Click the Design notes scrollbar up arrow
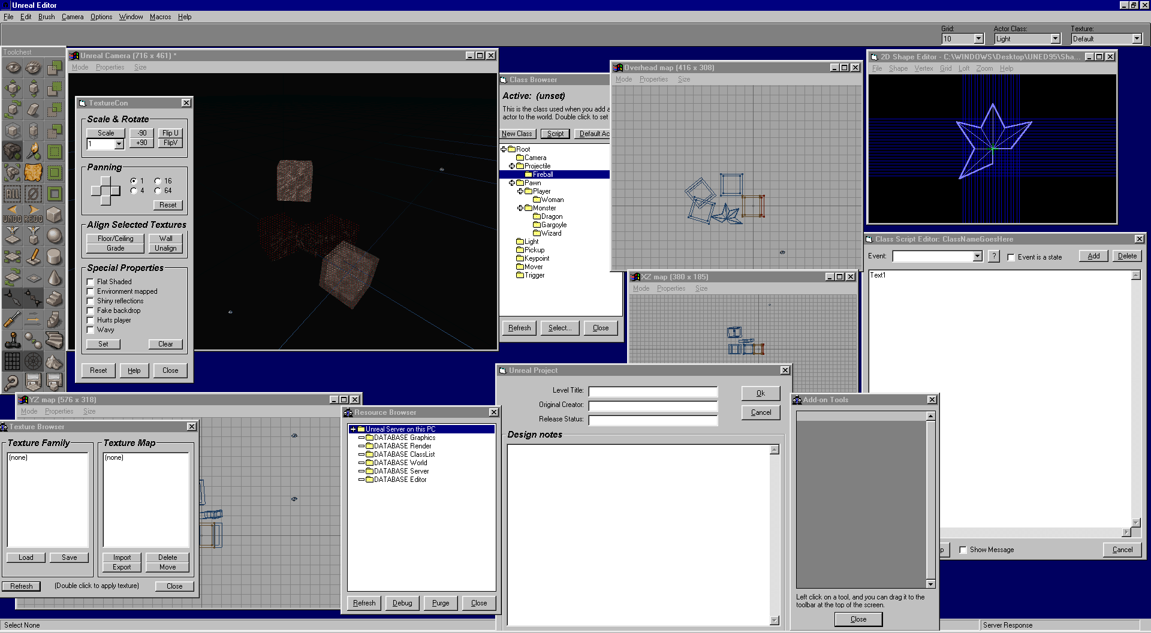This screenshot has width=1151, height=633. [x=775, y=450]
